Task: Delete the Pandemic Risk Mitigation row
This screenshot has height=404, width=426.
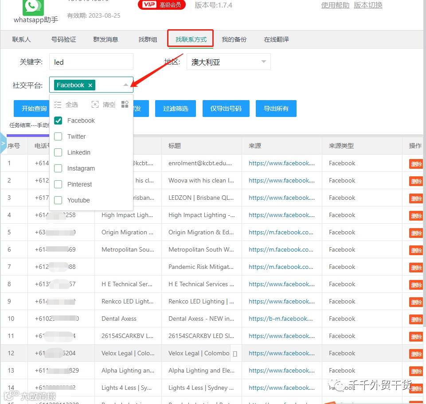Action: pyautogui.click(x=416, y=268)
